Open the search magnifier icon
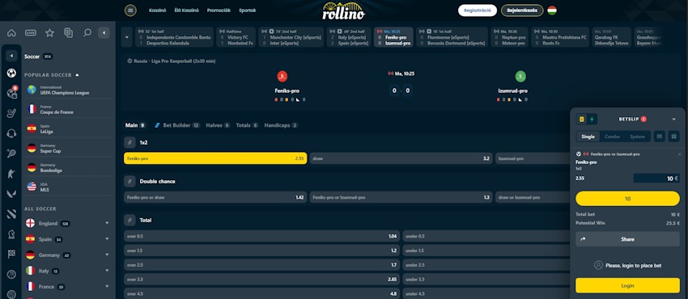Viewport: 688px width, 299px height. (x=87, y=33)
